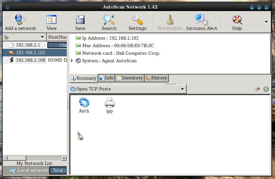Open the Open TCP Ports dropdown
The image size is (275, 179).
(x=128, y=89)
